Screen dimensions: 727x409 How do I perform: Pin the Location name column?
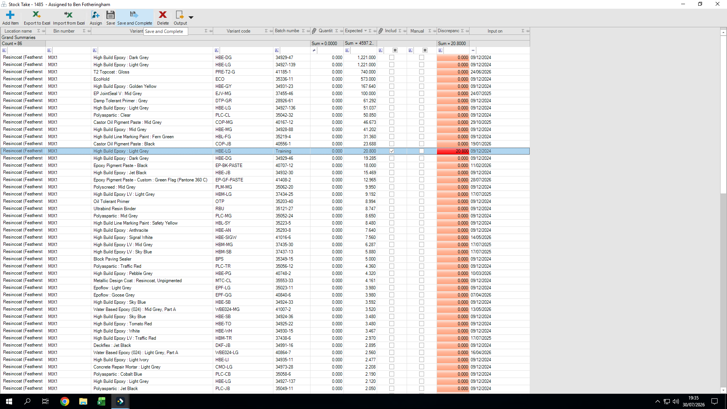pos(44,31)
